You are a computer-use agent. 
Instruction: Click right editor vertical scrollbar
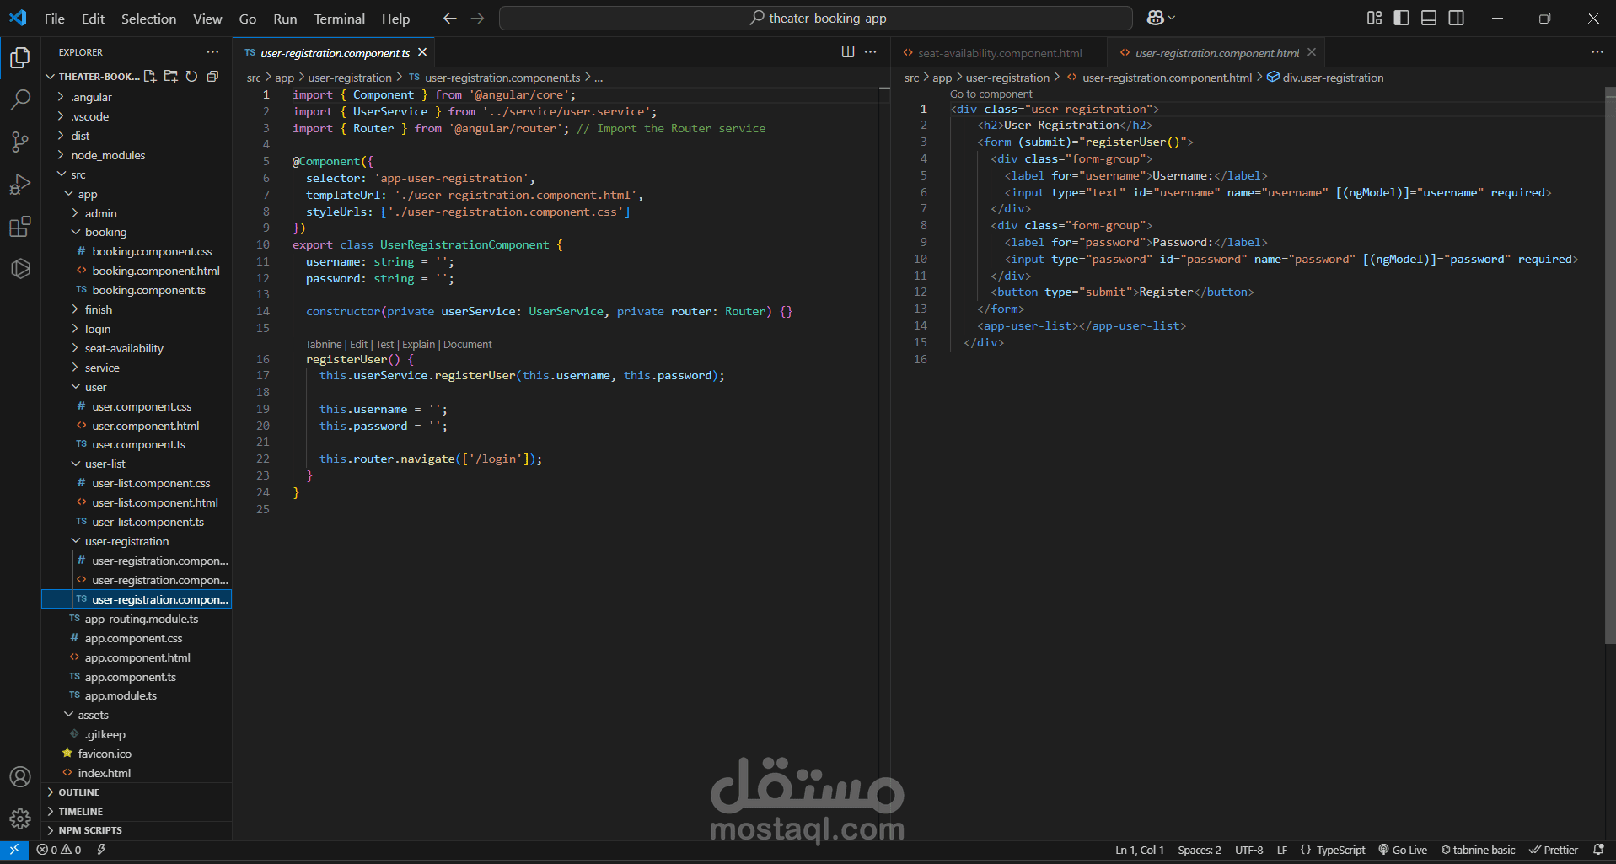click(x=1610, y=367)
